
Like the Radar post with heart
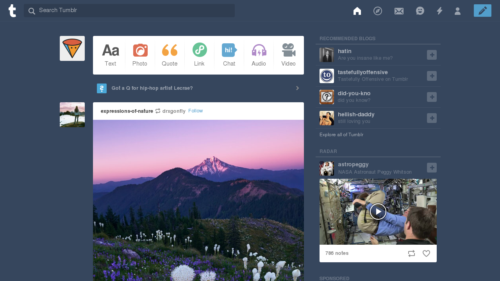pos(426,254)
